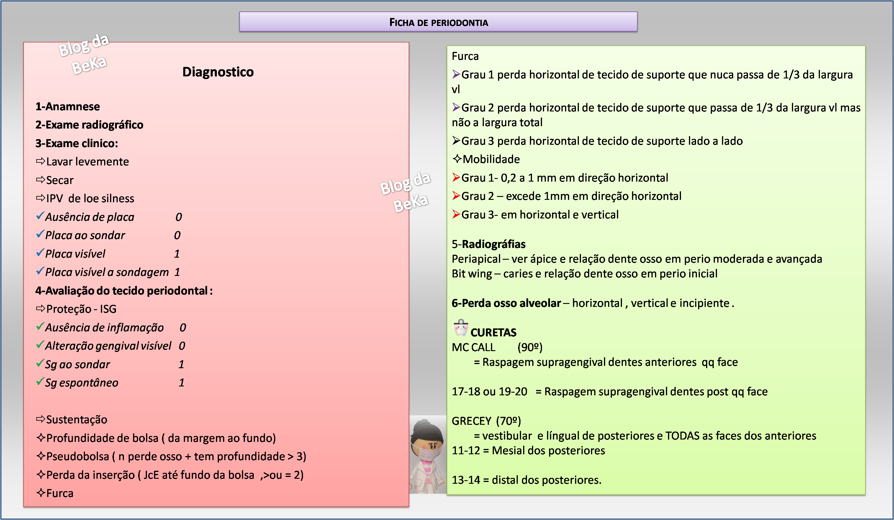Click star bullet before Mobilidade
Image resolution: width=894 pixels, height=520 pixels.
tap(457, 159)
